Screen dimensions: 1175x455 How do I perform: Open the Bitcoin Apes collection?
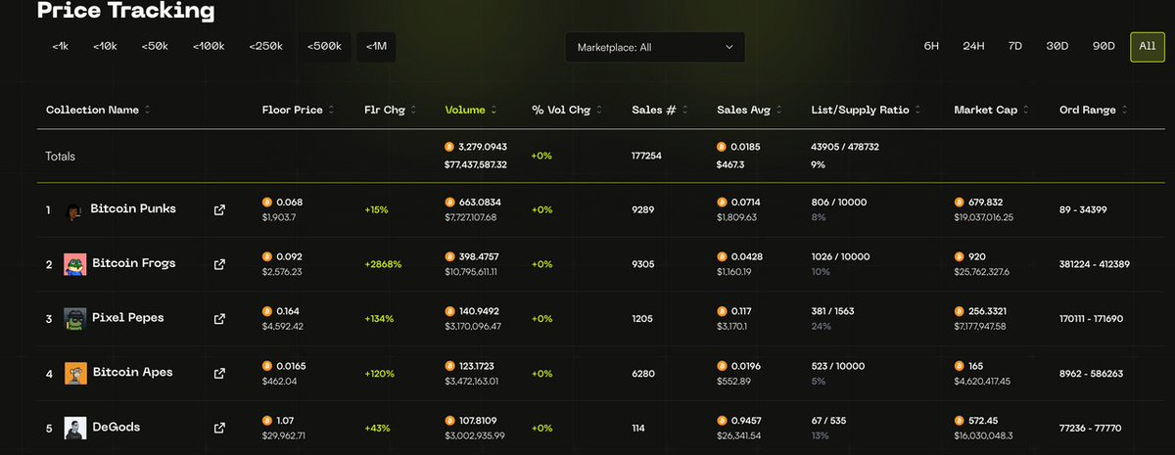click(x=132, y=374)
